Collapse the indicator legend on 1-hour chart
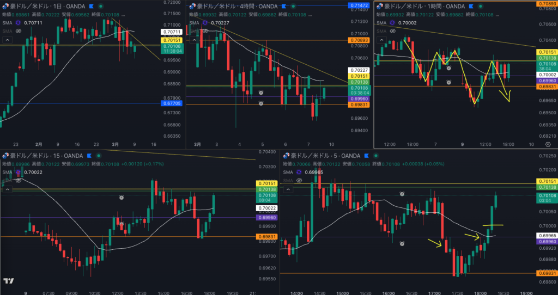This screenshot has width=558, height=295. tap(381, 40)
